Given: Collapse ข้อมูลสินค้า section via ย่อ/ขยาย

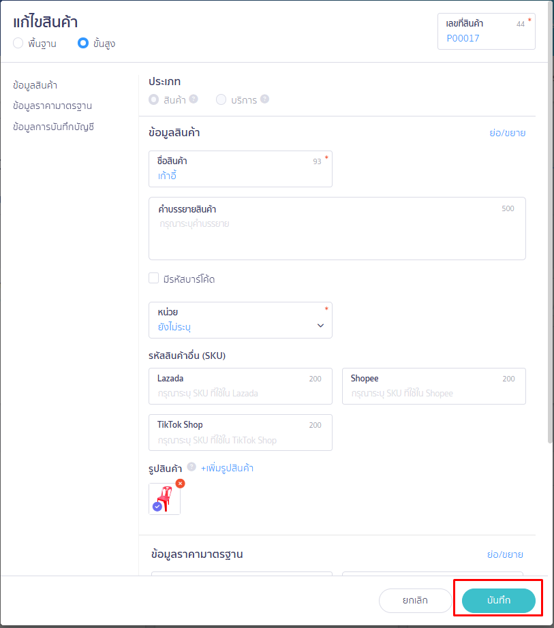Looking at the screenshot, I should [507, 133].
